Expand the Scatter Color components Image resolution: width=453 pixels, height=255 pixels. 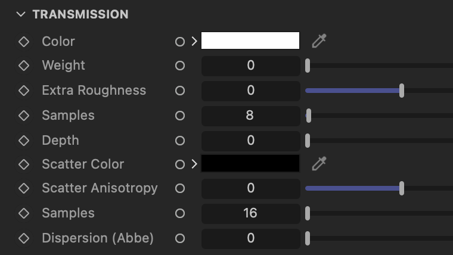tap(194, 164)
